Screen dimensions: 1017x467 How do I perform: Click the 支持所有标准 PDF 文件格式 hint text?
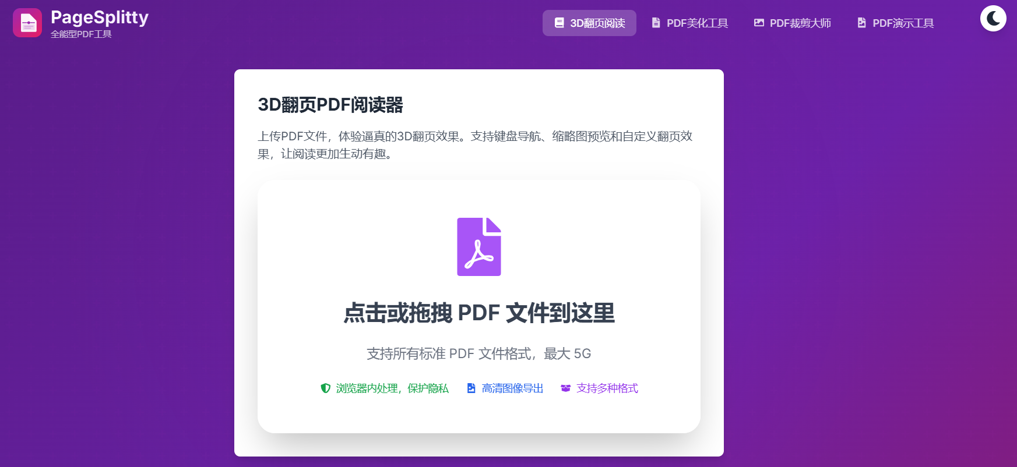[x=478, y=353]
